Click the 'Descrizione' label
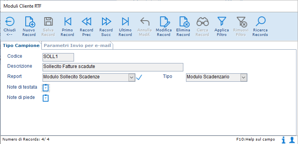 (x=20, y=66)
